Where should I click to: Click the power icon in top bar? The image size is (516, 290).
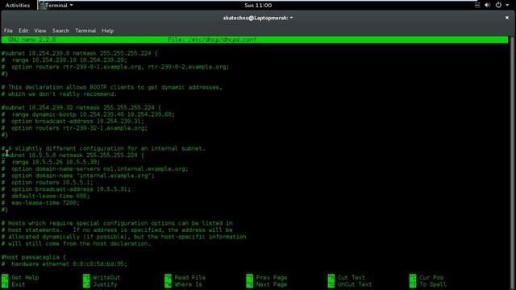click(498, 5)
